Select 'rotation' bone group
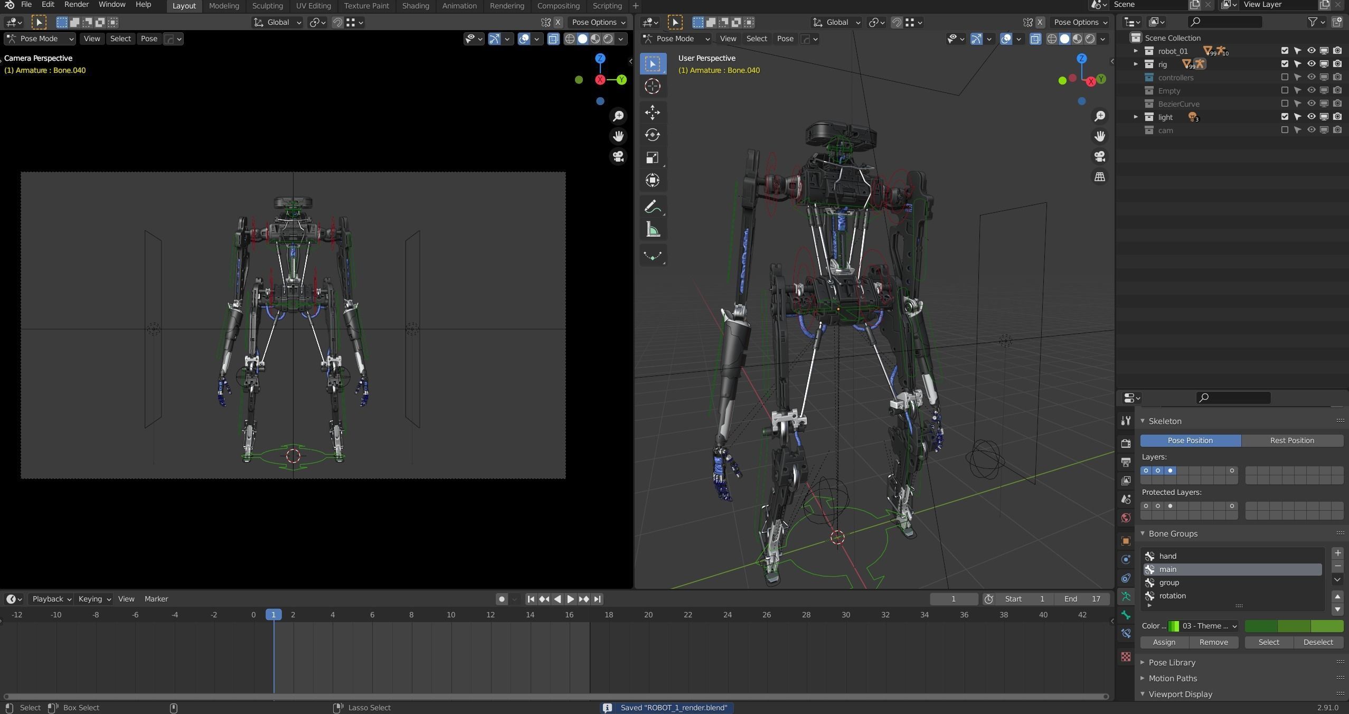This screenshot has width=1349, height=714. point(1233,596)
